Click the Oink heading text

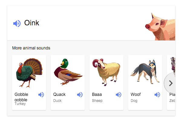(32, 23)
